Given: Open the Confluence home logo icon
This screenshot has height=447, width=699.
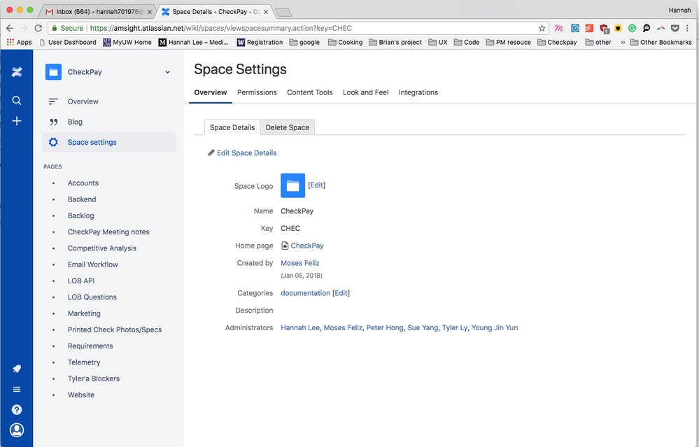Looking at the screenshot, I should pyautogui.click(x=17, y=72).
